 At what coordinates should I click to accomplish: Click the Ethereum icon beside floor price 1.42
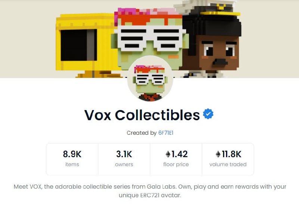[x=168, y=154]
